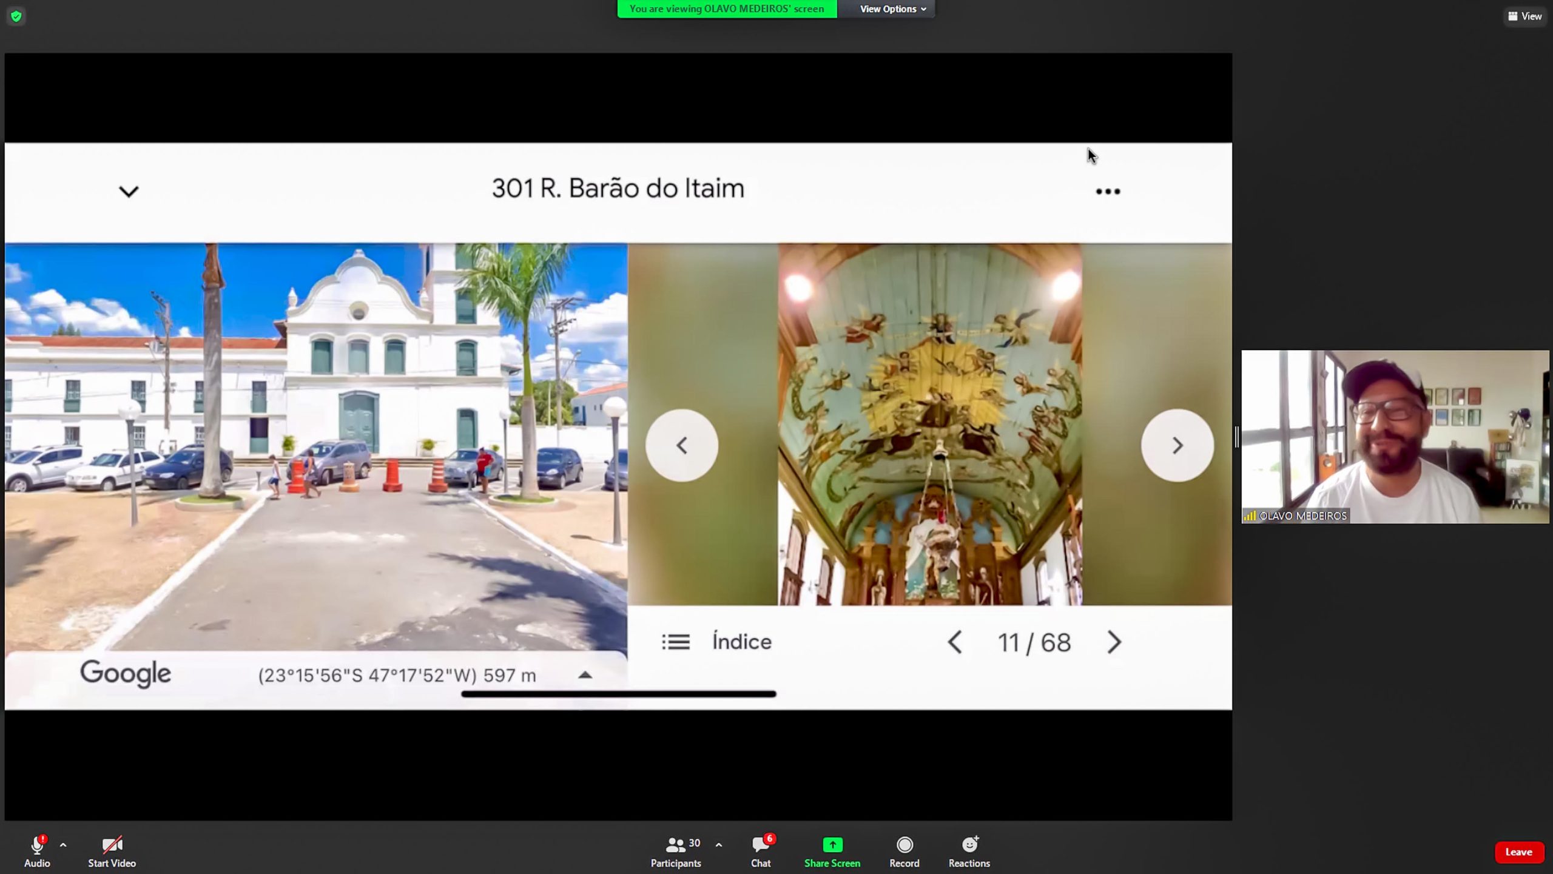Expand audio settings caret next to Audio
Screen dimensions: 1553x874
coord(63,844)
